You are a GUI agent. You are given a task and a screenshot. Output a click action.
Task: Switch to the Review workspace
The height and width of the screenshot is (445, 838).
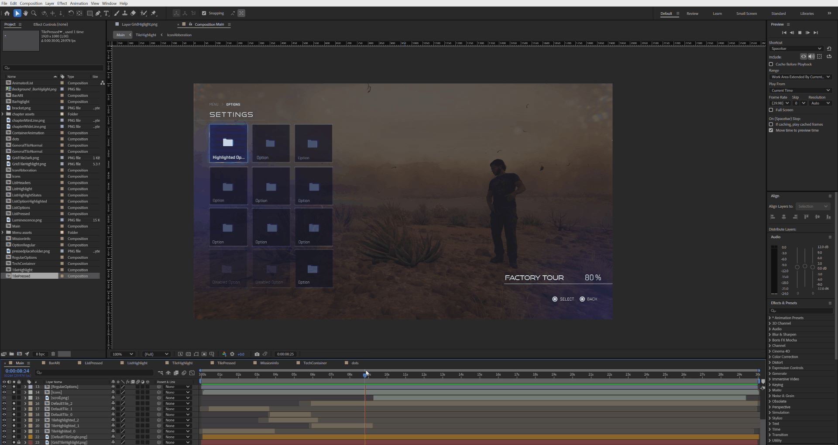[x=692, y=14]
